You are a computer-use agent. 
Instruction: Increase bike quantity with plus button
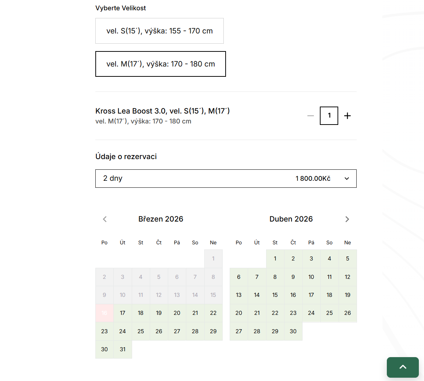pos(347,116)
